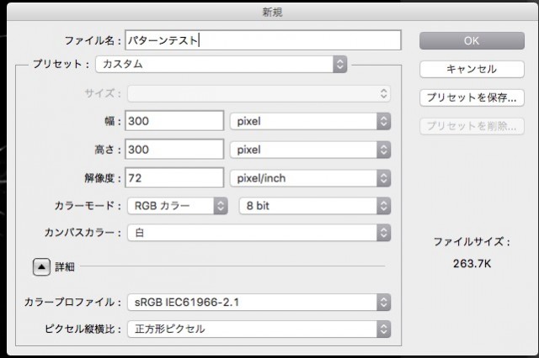Open the pixel/inch resolution unit dropdown
Viewport: 539px width, 358px height.
point(310,178)
